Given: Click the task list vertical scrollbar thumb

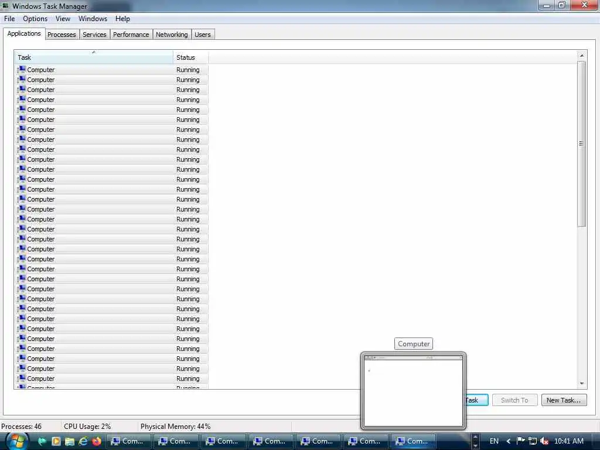Looking at the screenshot, I should [582, 144].
